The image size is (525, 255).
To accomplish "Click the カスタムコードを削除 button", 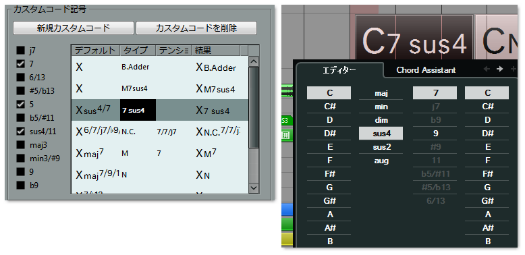I will [196, 28].
